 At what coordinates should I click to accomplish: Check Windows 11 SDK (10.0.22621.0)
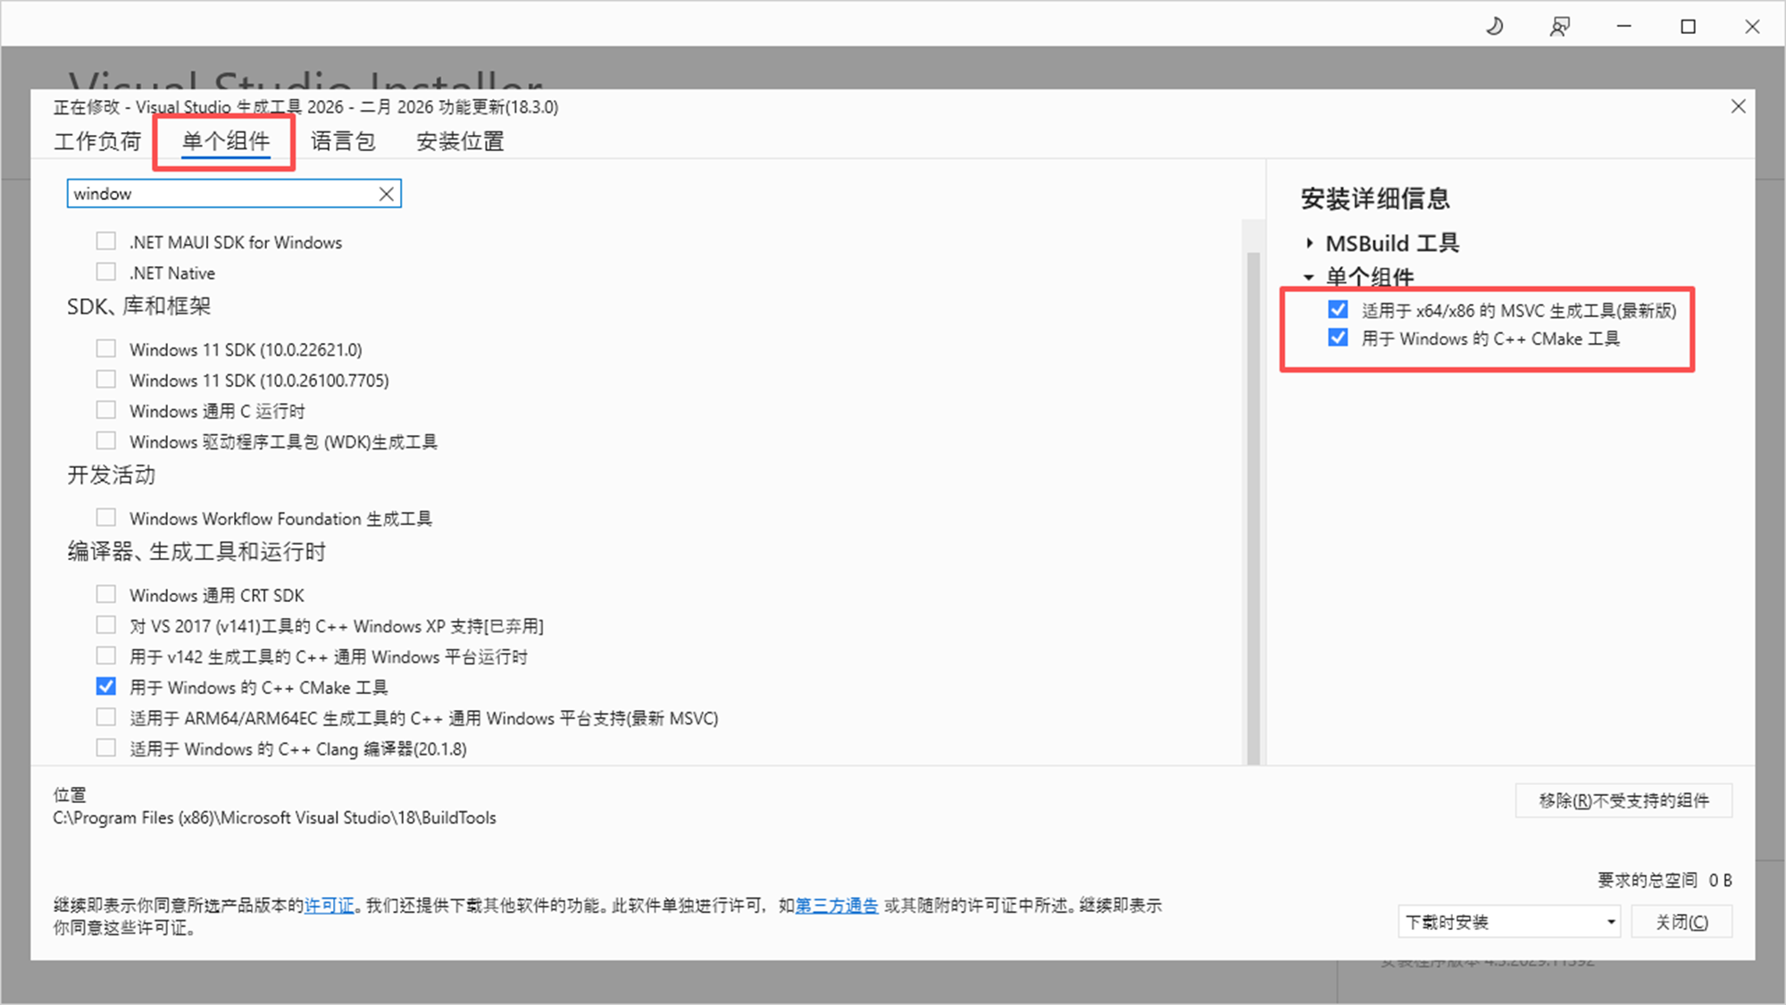pyautogui.click(x=106, y=348)
